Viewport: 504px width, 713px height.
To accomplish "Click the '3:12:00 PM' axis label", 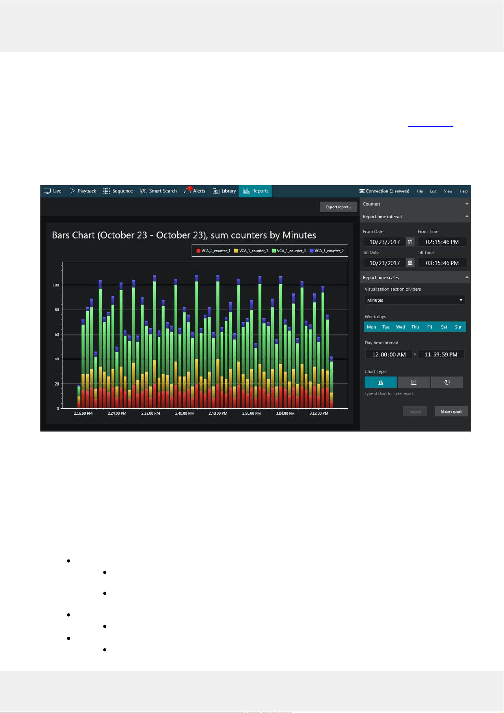I will 319,413.
